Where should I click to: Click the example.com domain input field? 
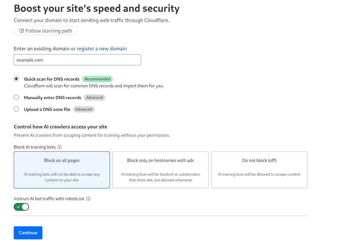point(77,60)
